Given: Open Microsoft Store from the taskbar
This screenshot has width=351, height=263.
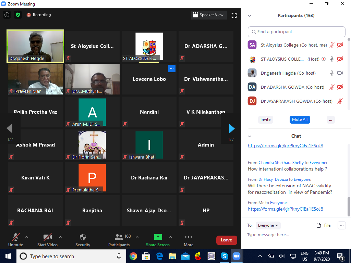Looking at the screenshot, I should [x=146, y=256].
